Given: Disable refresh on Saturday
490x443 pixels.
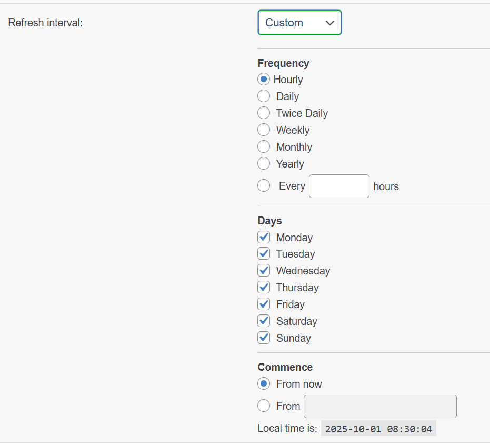Looking at the screenshot, I should [264, 321].
